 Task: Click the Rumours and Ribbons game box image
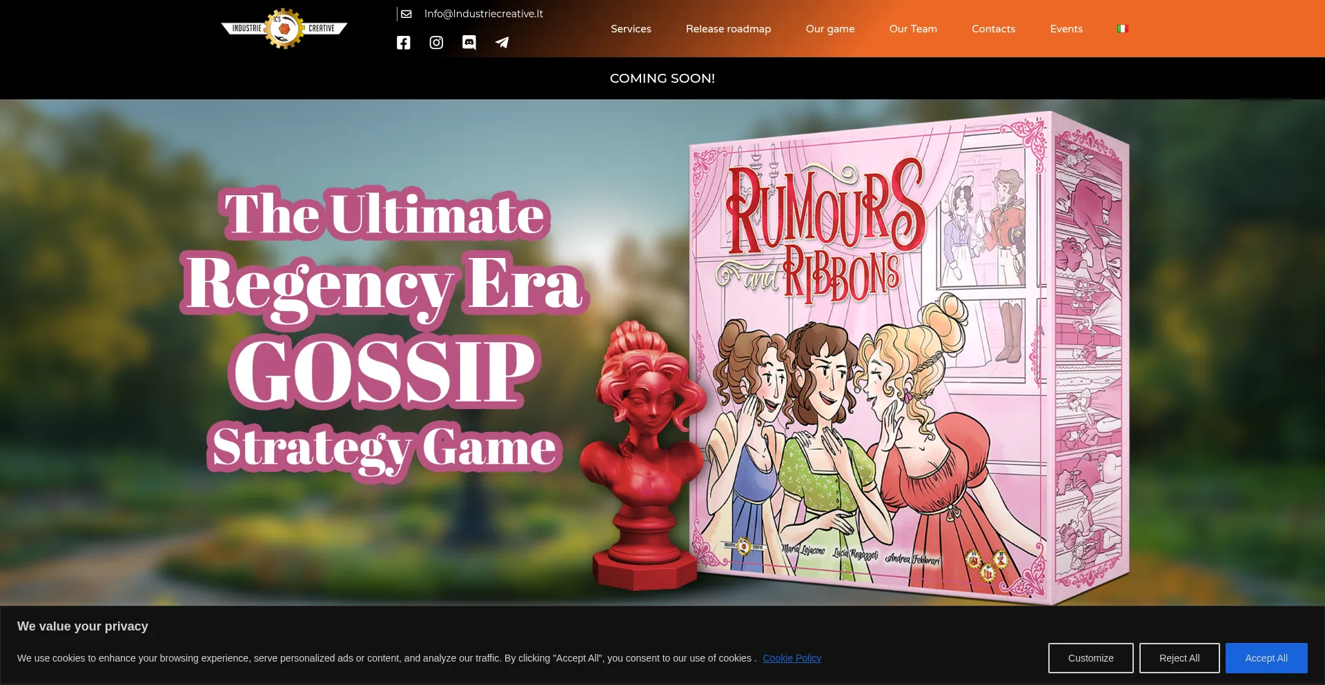pyautogui.click(x=909, y=357)
